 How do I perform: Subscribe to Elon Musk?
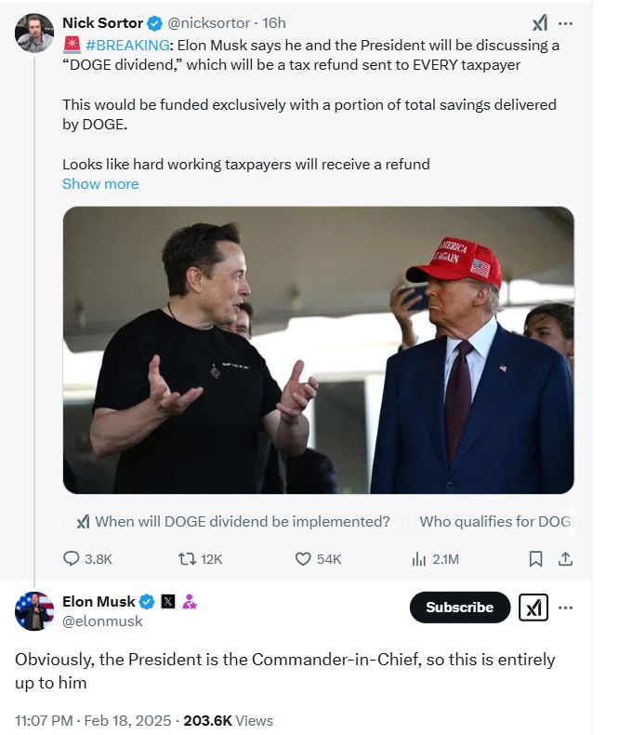pos(459,608)
